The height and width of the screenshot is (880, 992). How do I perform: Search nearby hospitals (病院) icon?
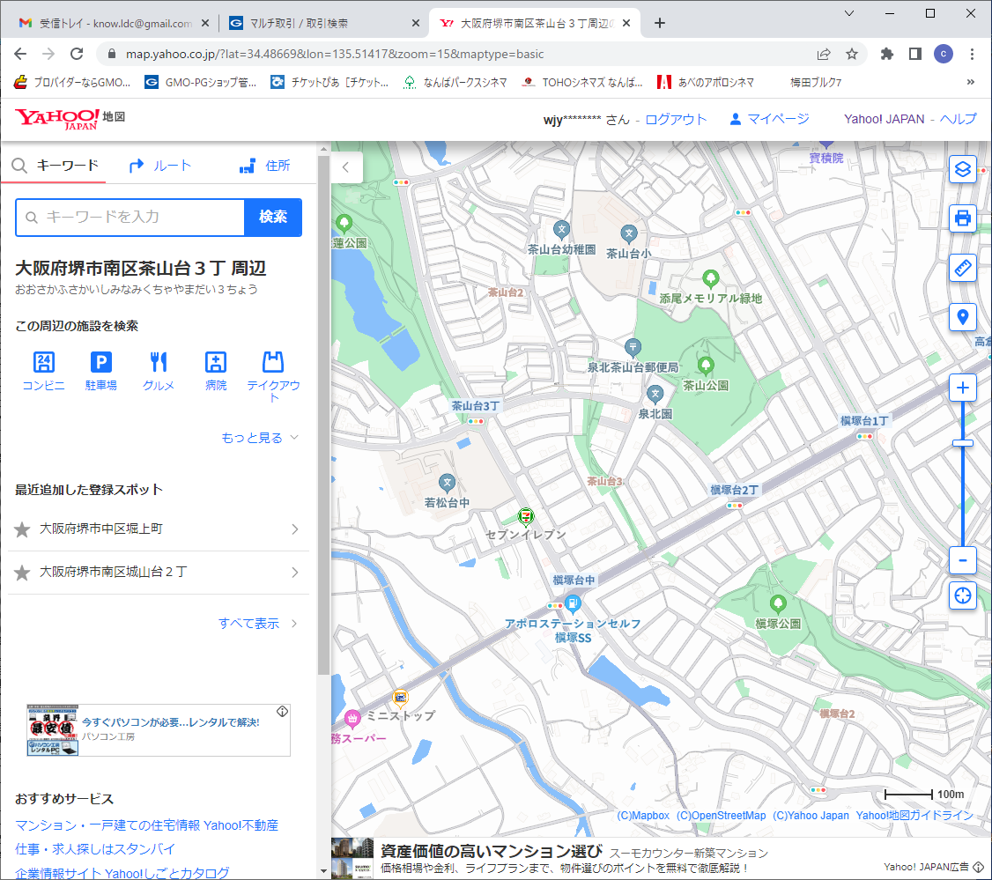click(x=216, y=362)
